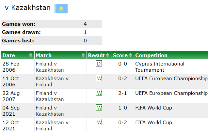The image size is (208, 132).
Task: Click the W badge for 04 Sep 2021
Action: tap(99, 107)
